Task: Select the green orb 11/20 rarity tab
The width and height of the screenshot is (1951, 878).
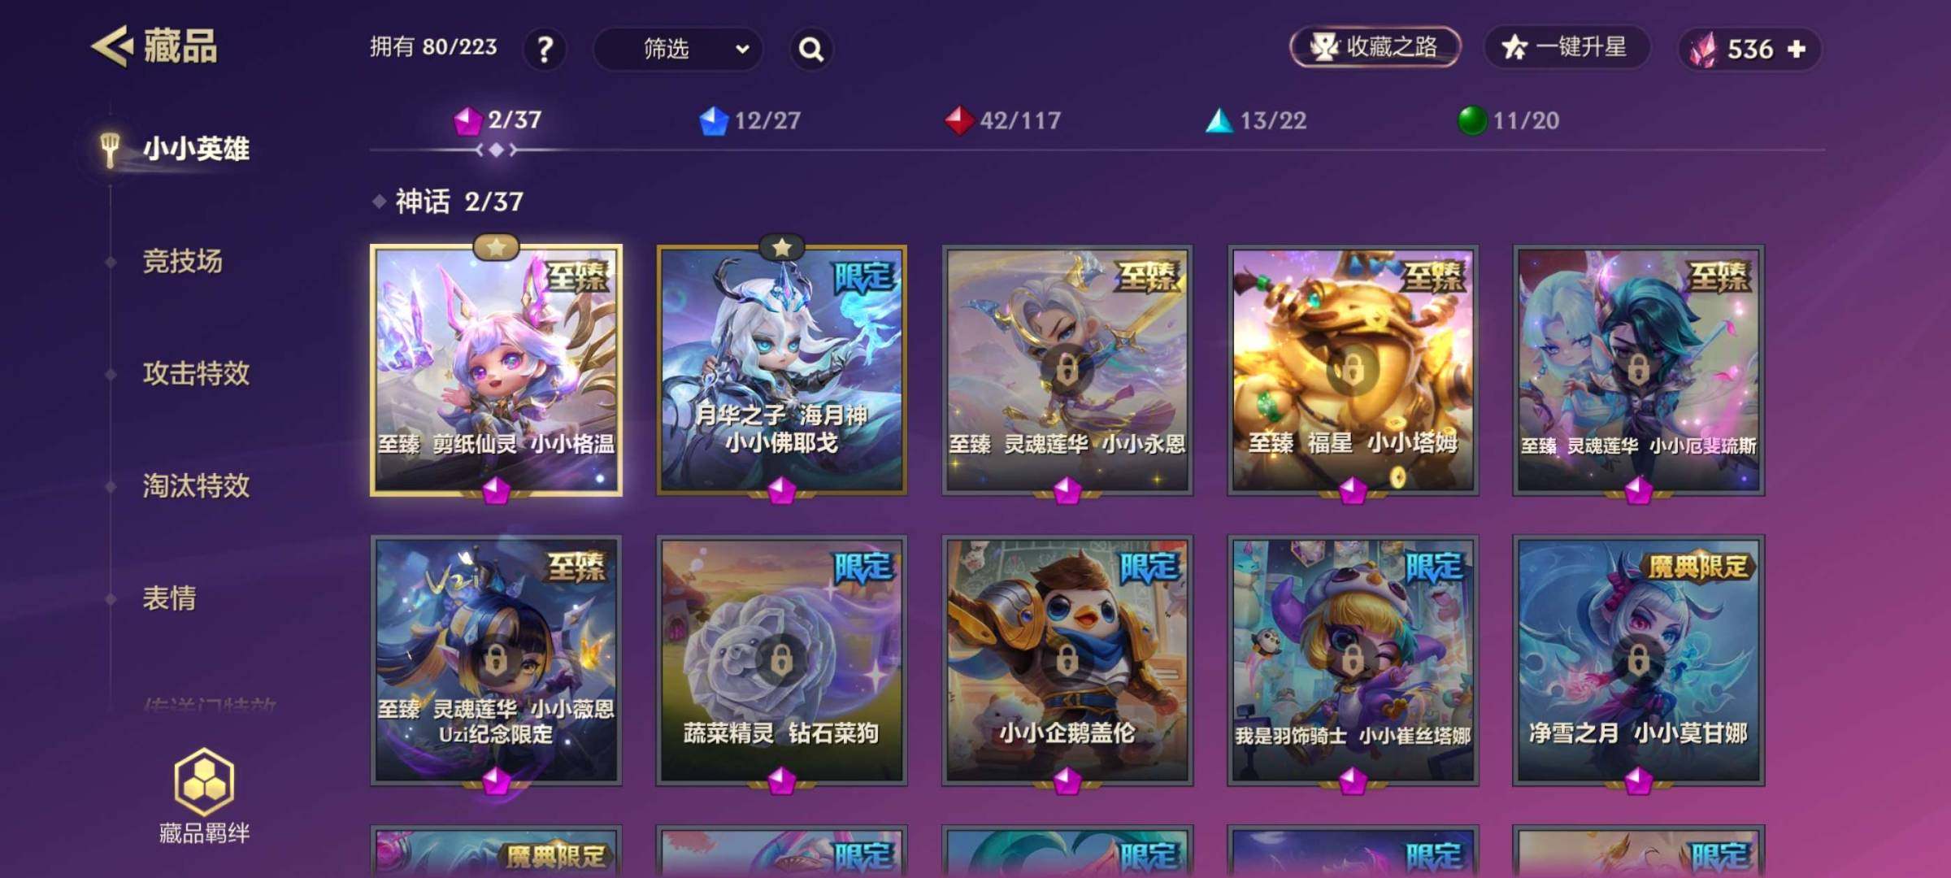Action: click(1508, 121)
